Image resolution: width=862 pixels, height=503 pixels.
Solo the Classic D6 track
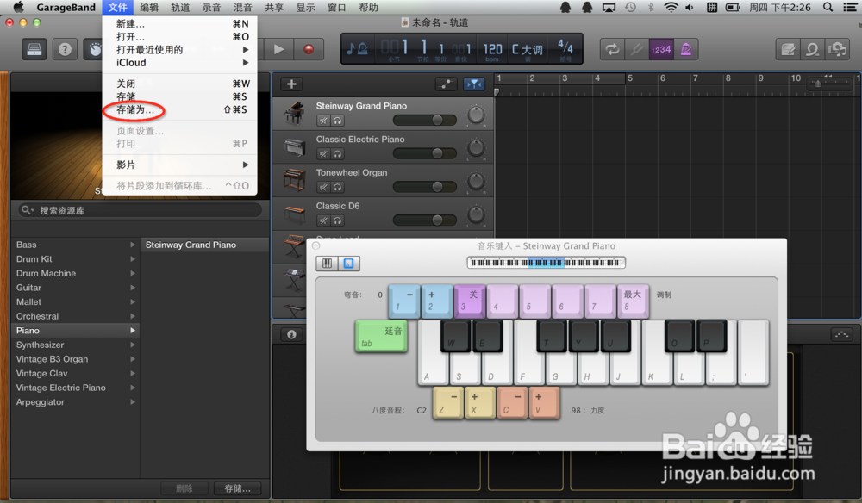click(337, 220)
